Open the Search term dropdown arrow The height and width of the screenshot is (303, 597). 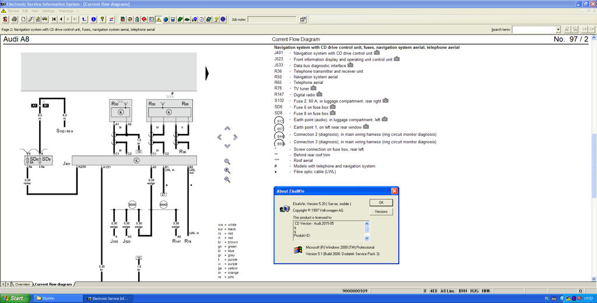[x=558, y=29]
